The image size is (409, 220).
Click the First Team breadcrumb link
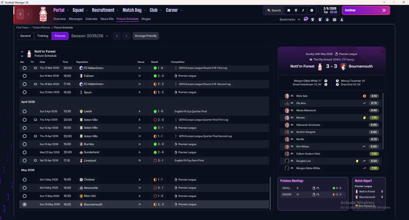23,27
